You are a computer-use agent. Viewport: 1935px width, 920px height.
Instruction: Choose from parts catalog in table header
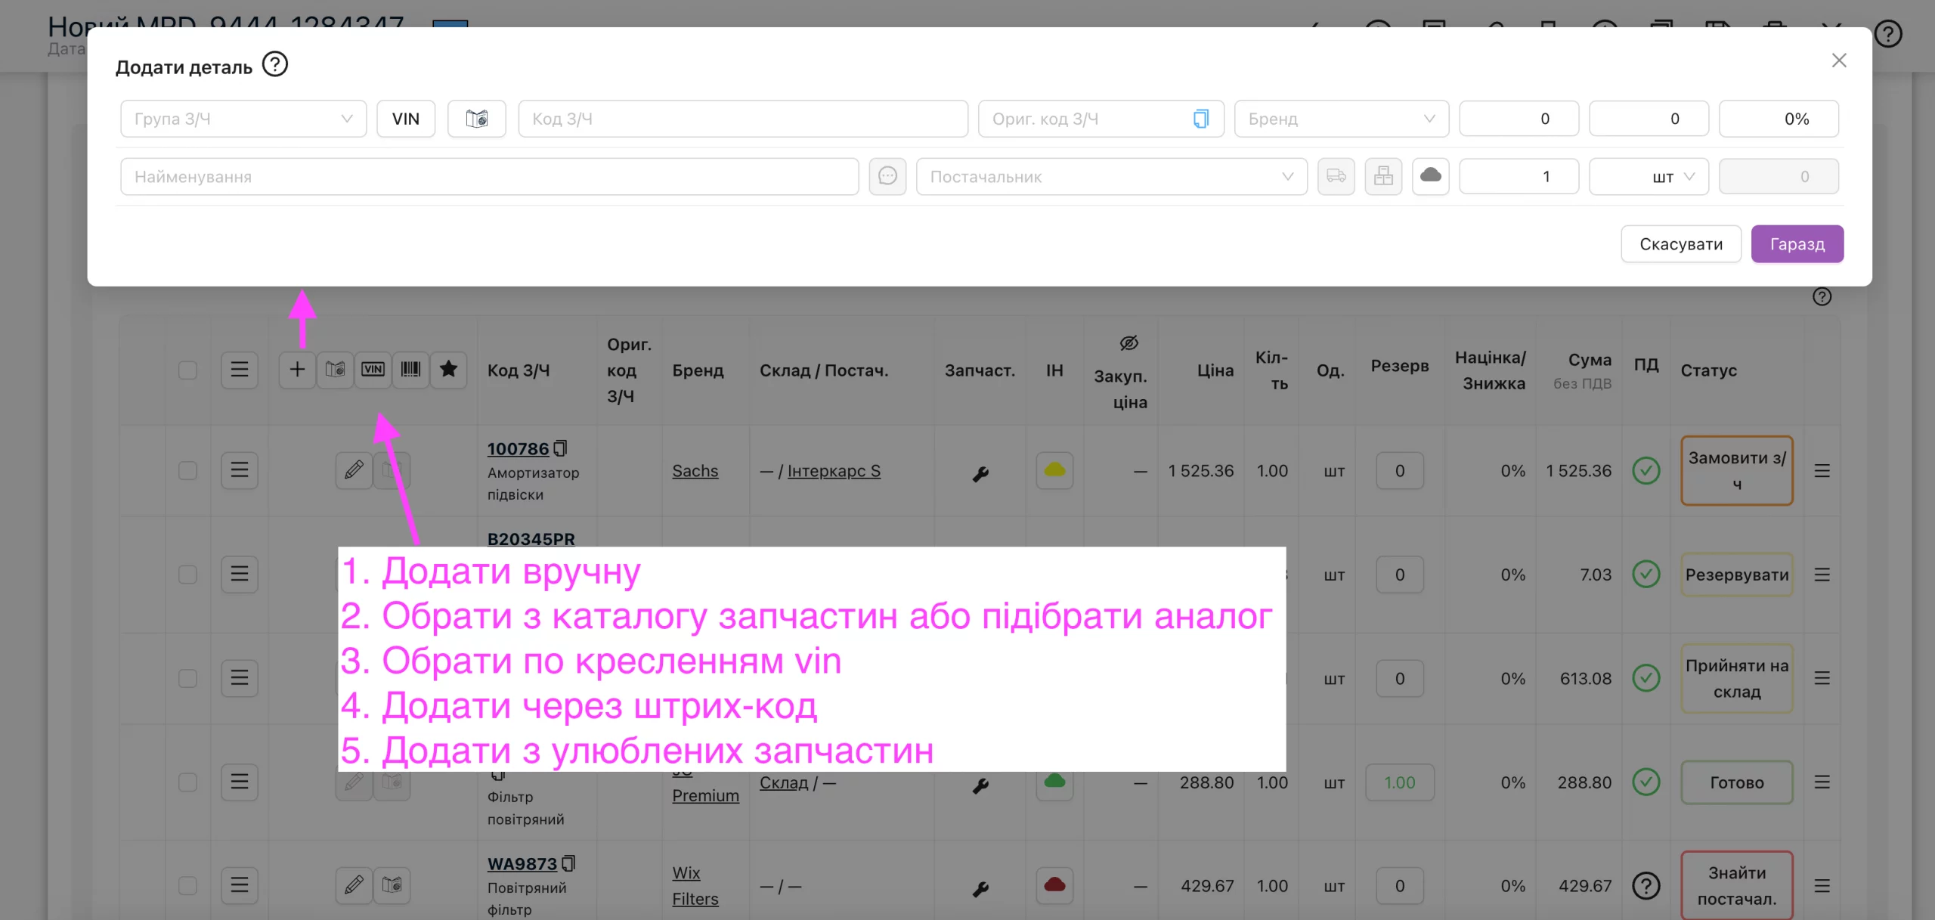[335, 370]
